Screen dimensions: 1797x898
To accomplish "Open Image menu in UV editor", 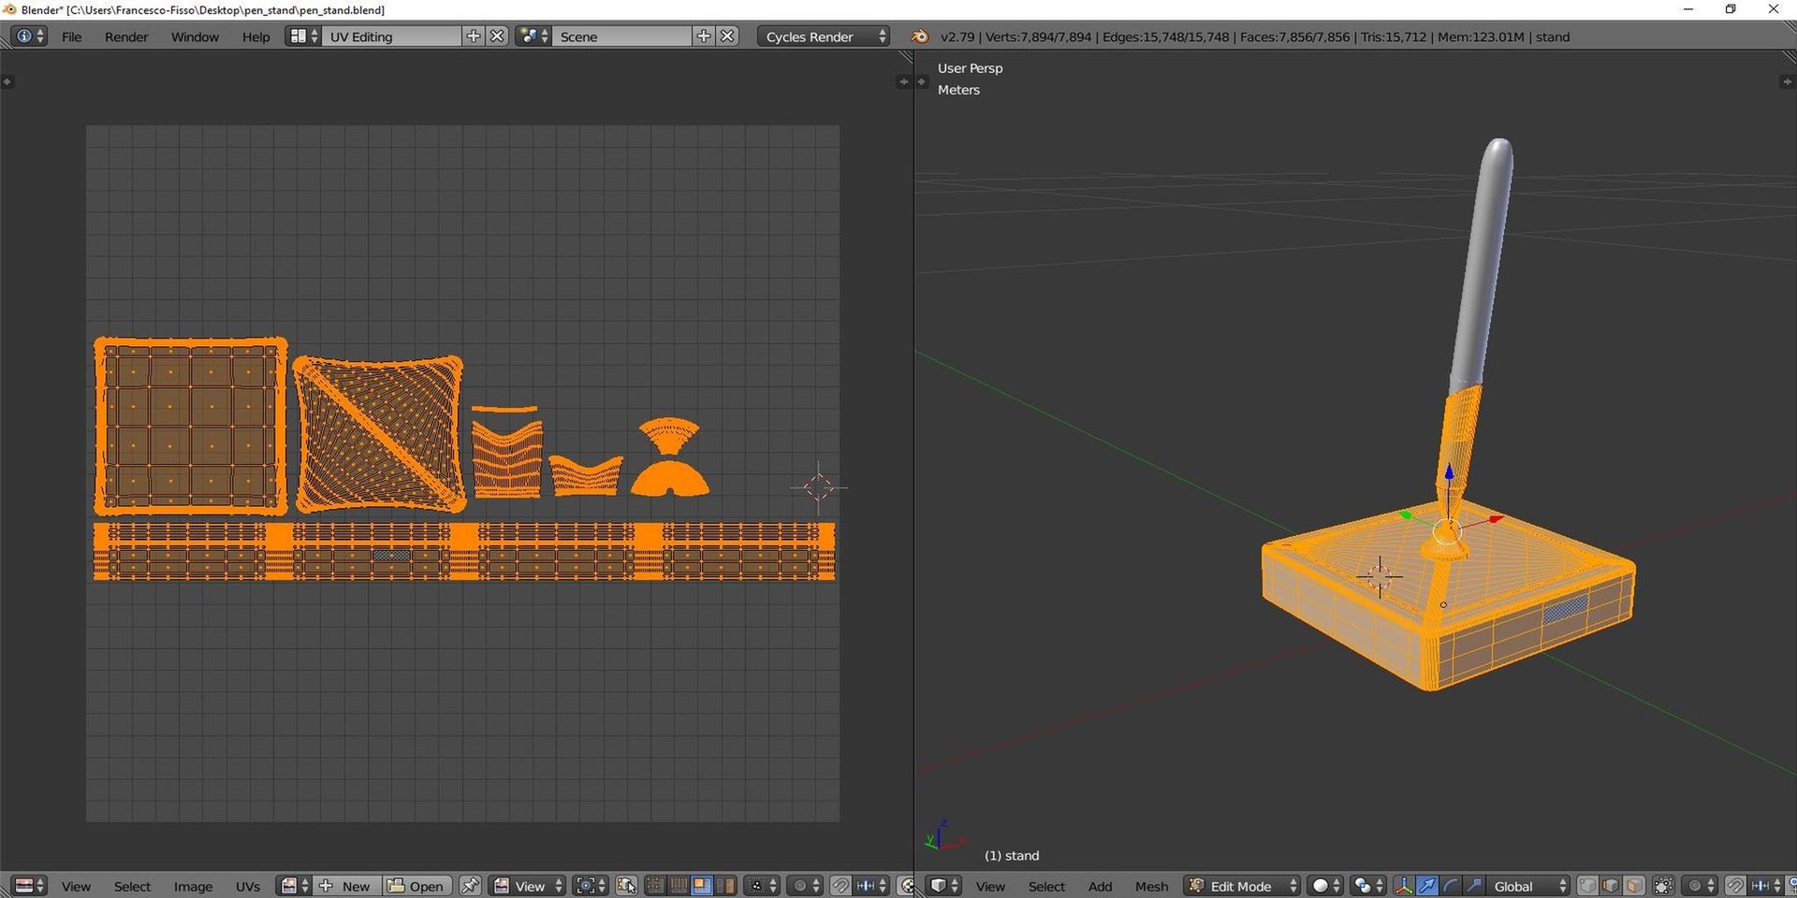I will click(193, 886).
